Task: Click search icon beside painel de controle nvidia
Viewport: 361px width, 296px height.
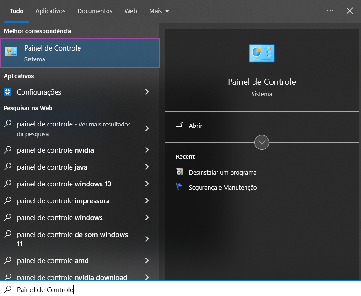Action: tap(7, 150)
